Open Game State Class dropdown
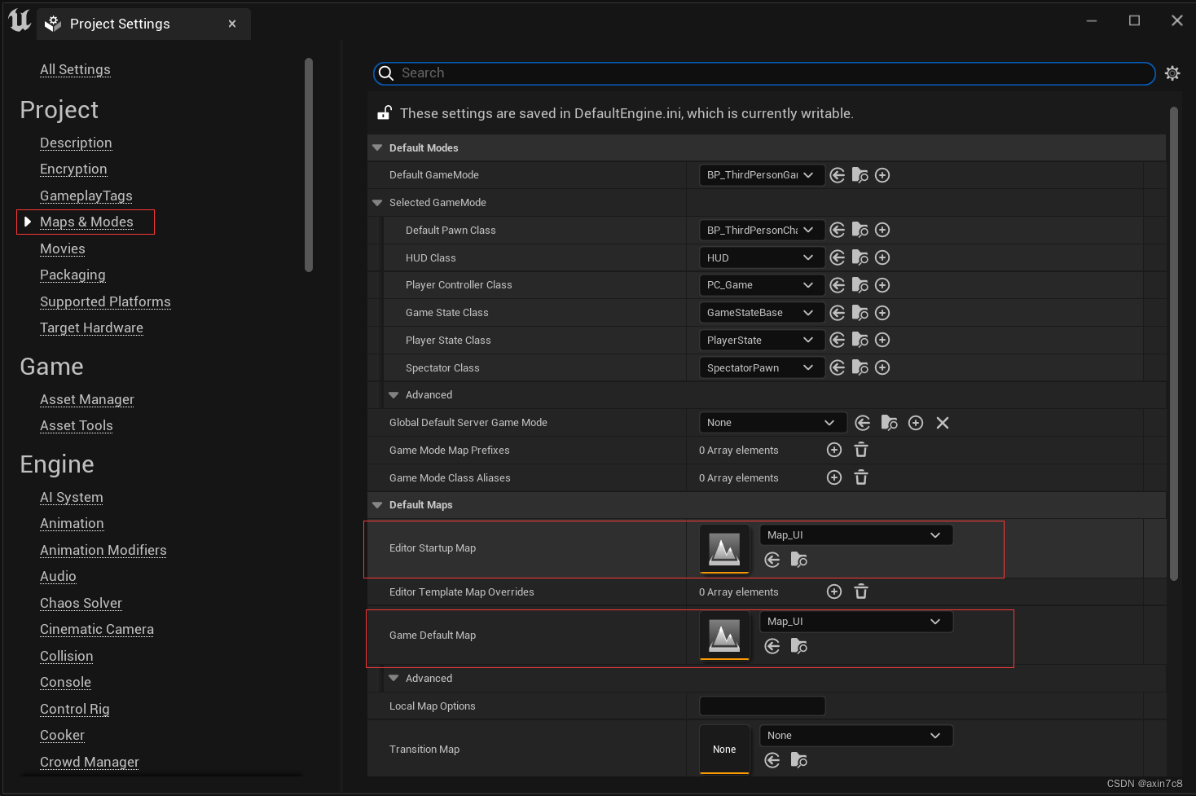 click(x=762, y=313)
